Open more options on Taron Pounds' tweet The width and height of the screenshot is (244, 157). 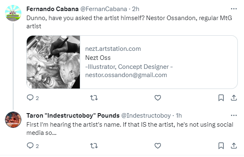pos(234,115)
